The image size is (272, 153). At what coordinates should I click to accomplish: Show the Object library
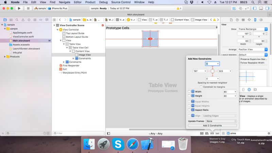pyautogui.click(x=249, y=90)
